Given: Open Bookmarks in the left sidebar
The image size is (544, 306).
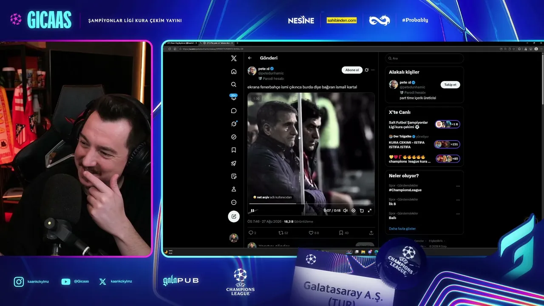Looking at the screenshot, I should point(234,150).
